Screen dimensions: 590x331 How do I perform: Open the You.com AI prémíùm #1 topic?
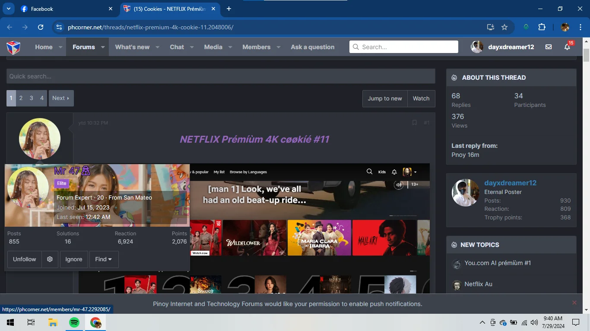click(x=498, y=263)
